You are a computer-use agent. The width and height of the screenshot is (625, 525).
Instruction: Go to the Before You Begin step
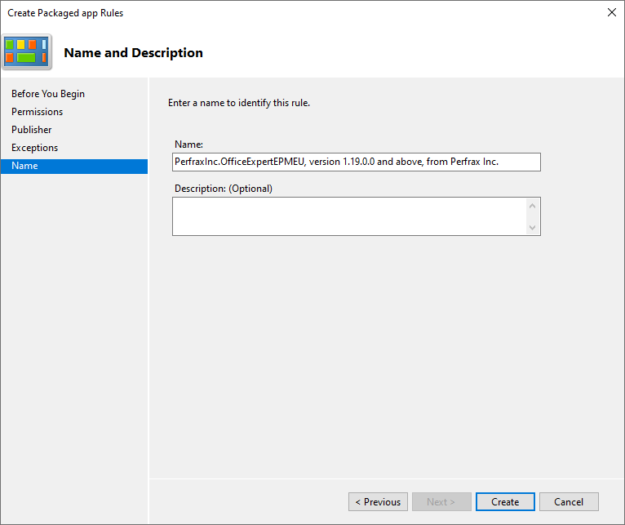point(48,94)
